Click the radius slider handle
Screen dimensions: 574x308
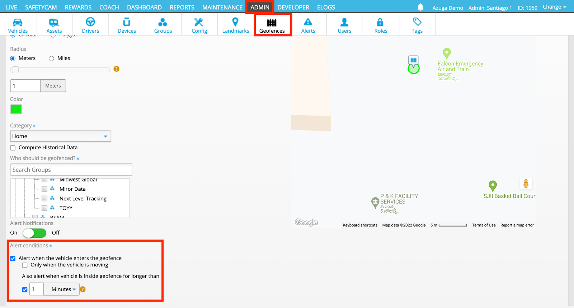pyautogui.click(x=15, y=70)
